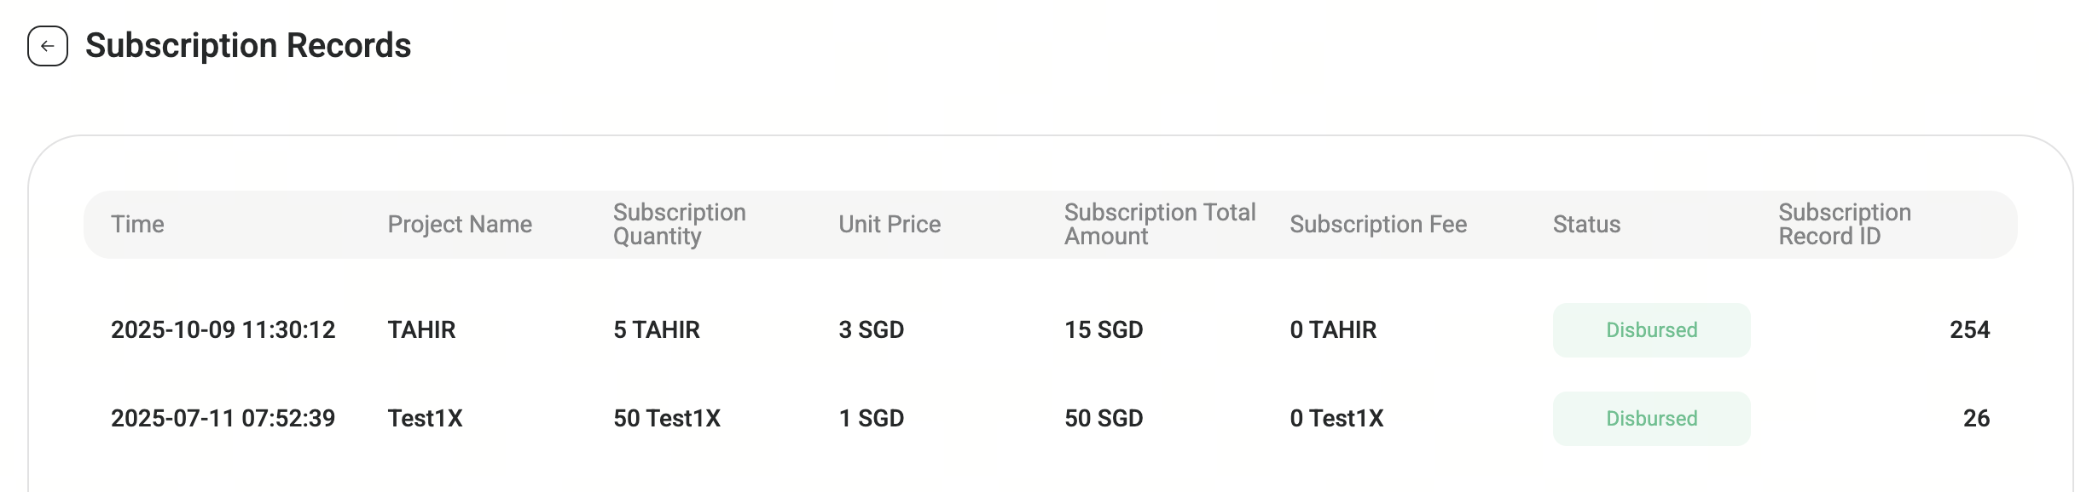Click the Subscription Records page title
2098x492 pixels.
[248, 46]
